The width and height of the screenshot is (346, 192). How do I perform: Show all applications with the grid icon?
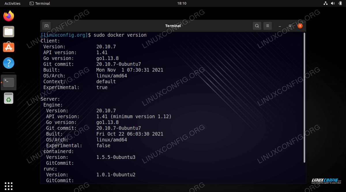tap(9, 186)
